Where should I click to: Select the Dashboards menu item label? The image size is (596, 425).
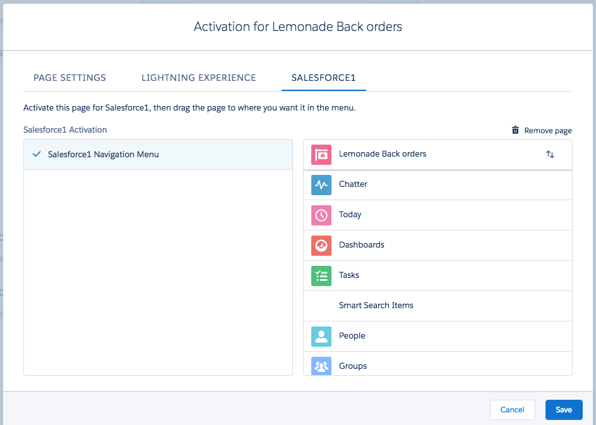pos(361,245)
